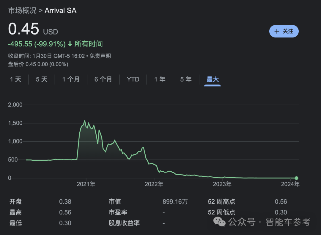Image resolution: width=321 pixels, height=235 pixels.
Task: Click the 1,000 y-axis label
Action: click(15, 141)
